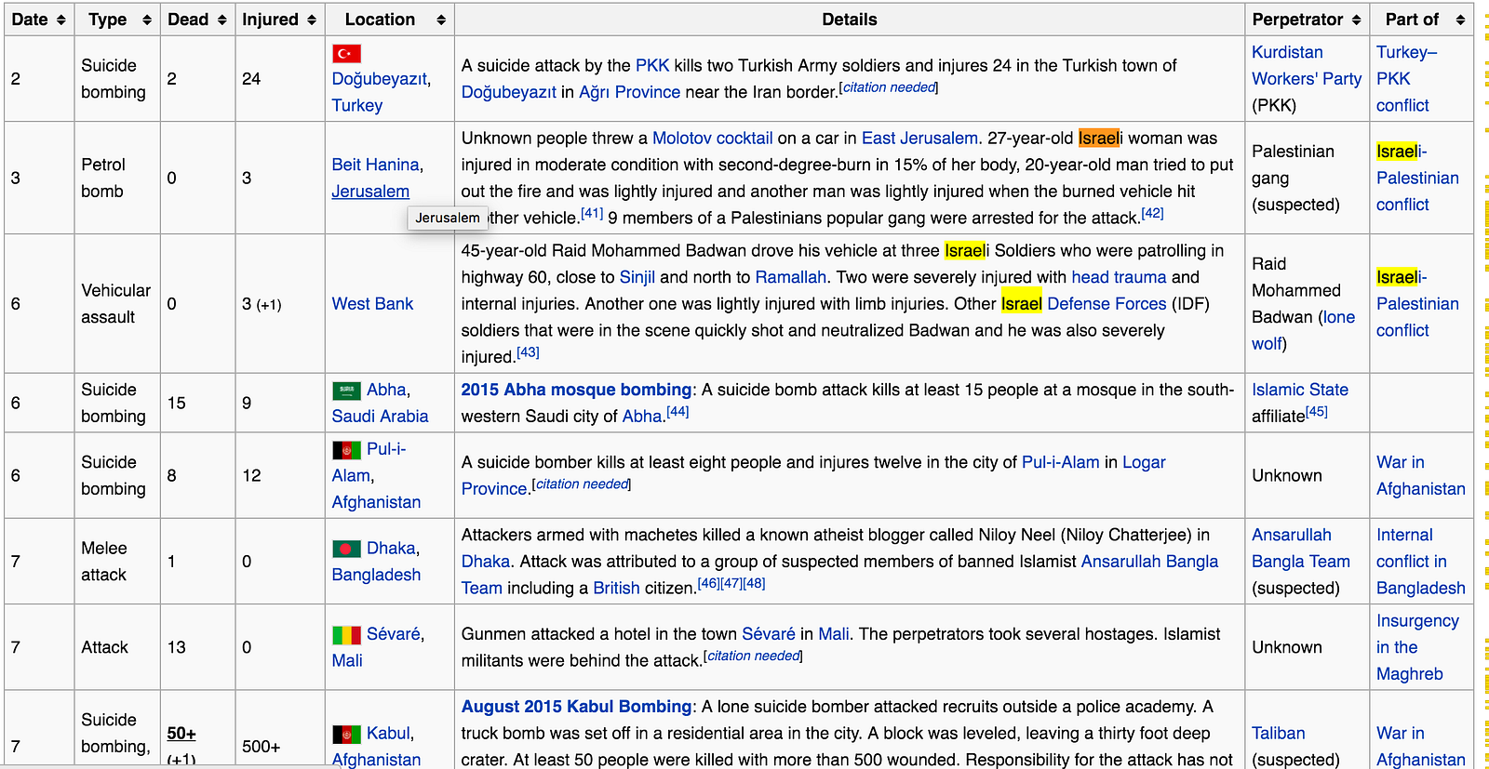Sort table by Perpetrator column arrows

[x=1356, y=20]
